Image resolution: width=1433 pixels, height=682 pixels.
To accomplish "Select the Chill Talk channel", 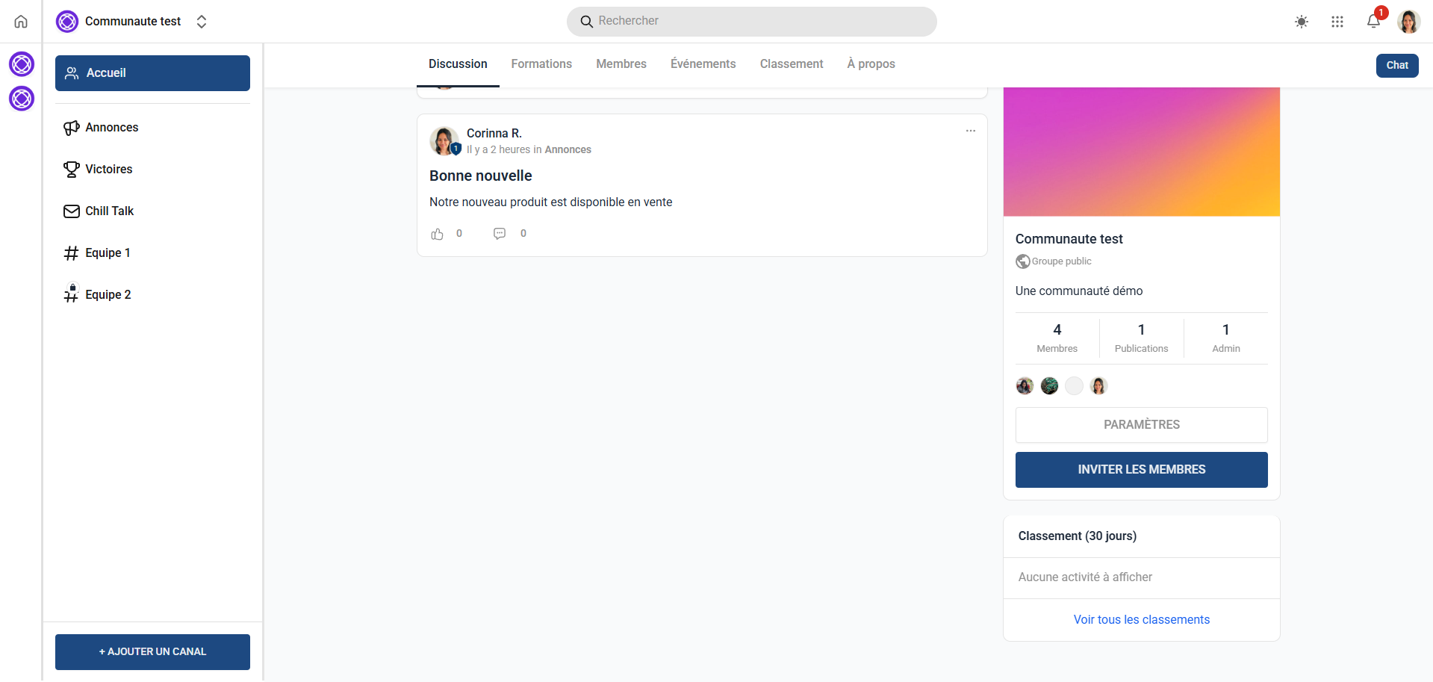I will [x=109, y=211].
